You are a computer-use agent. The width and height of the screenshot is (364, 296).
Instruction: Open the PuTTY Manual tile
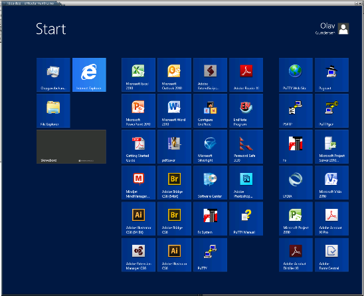pos(246,219)
